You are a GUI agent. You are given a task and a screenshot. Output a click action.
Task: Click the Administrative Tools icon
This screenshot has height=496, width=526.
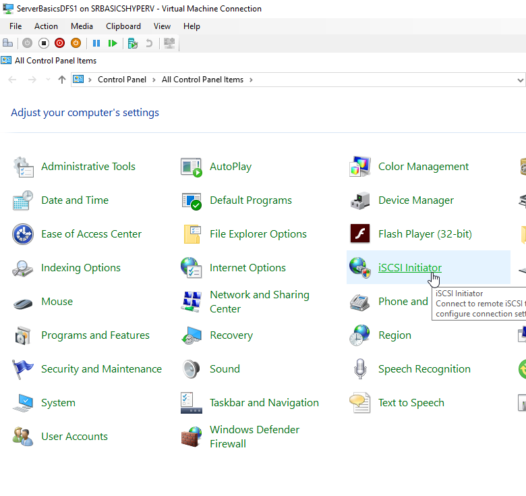tap(23, 167)
